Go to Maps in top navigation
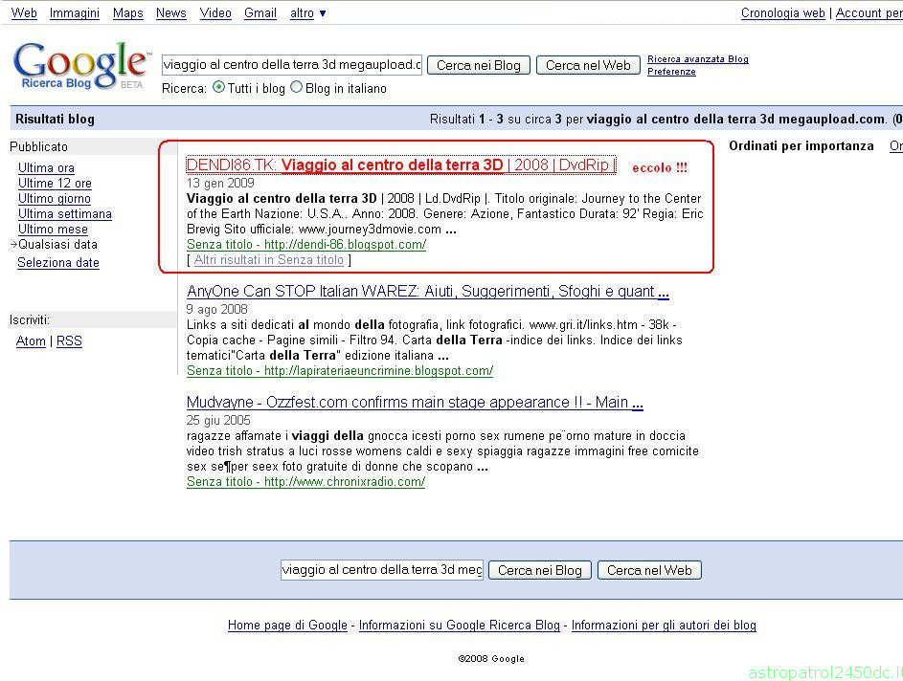 pyautogui.click(x=128, y=12)
